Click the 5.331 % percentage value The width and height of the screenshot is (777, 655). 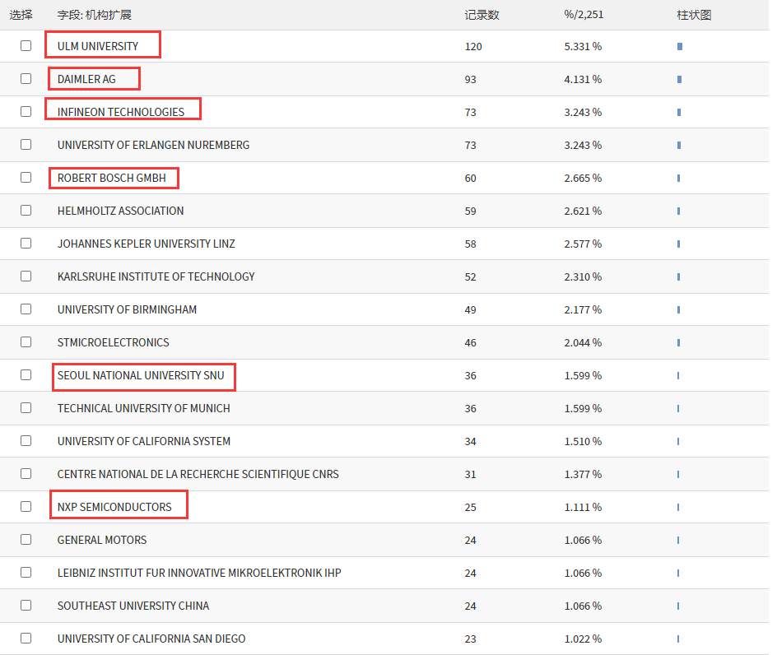click(x=583, y=47)
